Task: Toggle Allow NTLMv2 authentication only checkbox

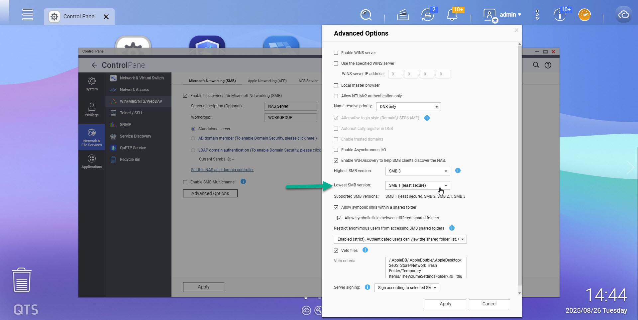Action: pos(336,96)
